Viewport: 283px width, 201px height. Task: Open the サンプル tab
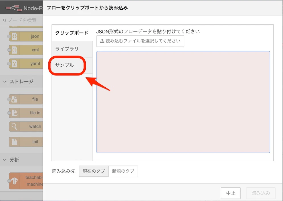click(72, 65)
